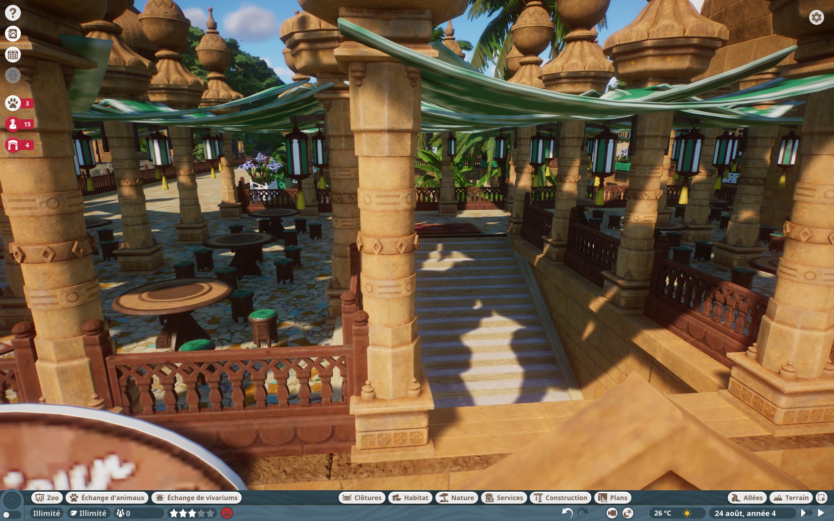Click the Illimité cash balance
Image resolution: width=834 pixels, height=521 pixels.
pyautogui.click(x=47, y=513)
